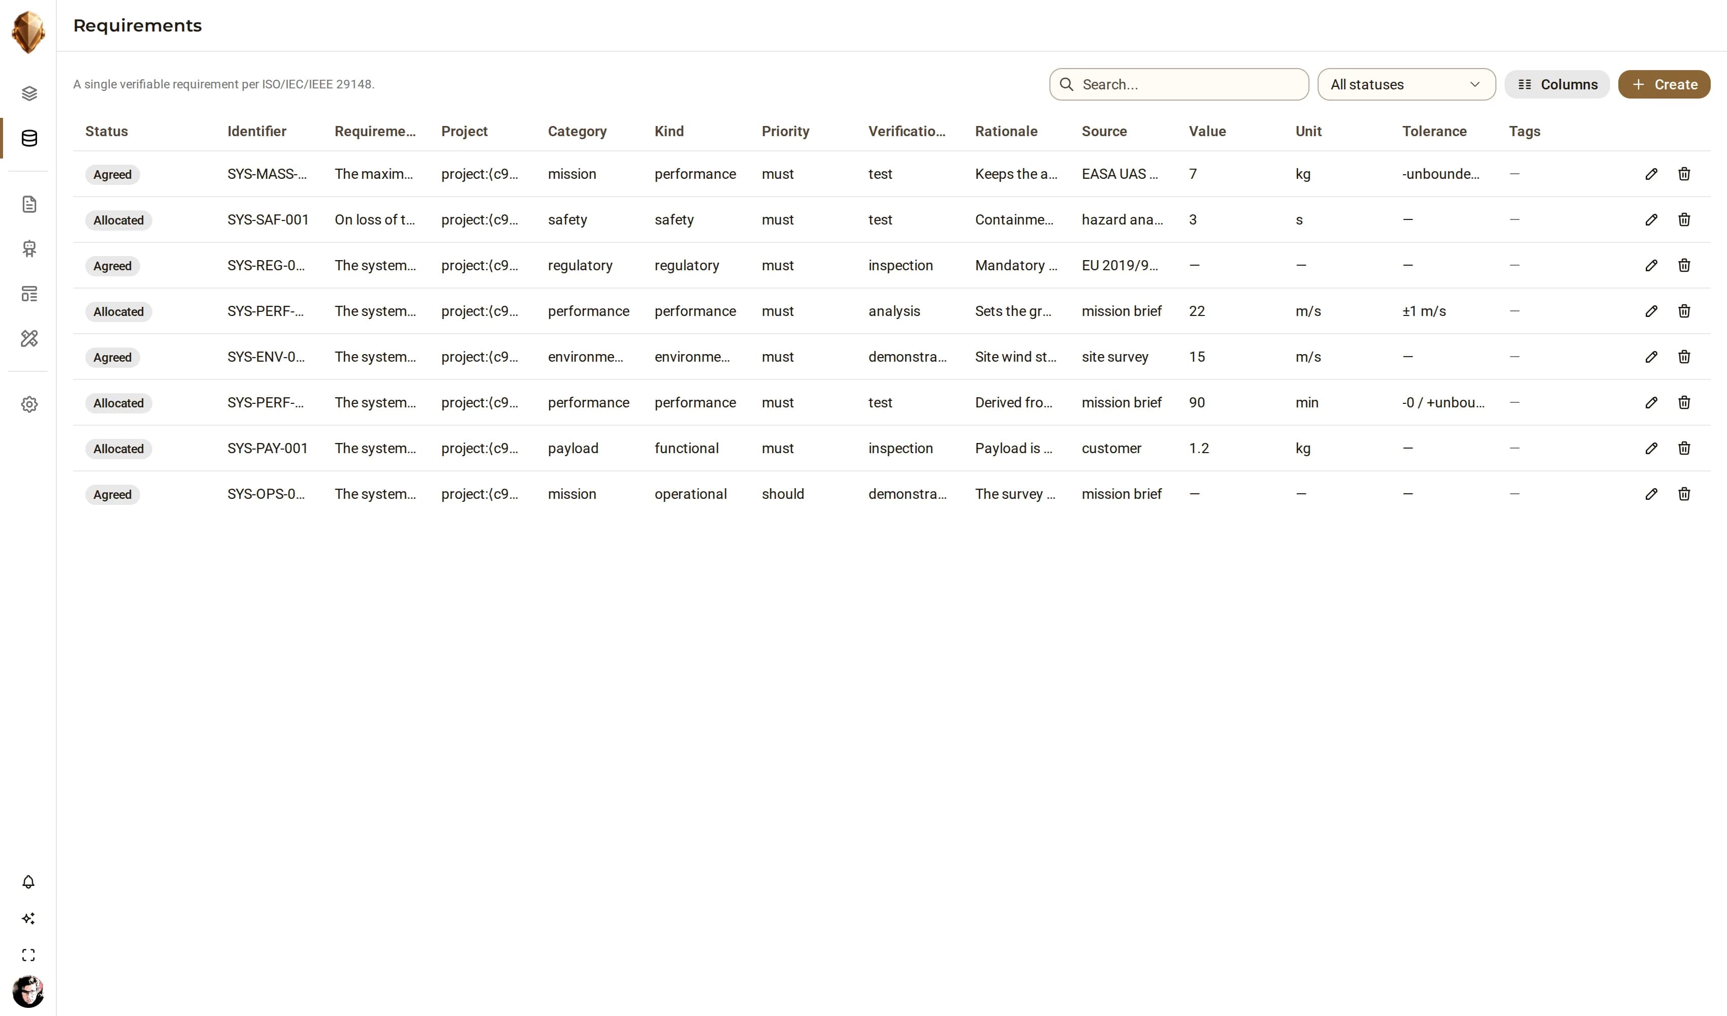Edit the SYS-PAY-001 requirement
The width and height of the screenshot is (1727, 1016).
[x=1651, y=449]
